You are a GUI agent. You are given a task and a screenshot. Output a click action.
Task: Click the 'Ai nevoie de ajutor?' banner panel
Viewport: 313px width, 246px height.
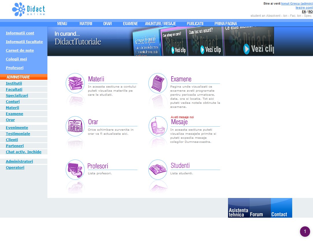tap(147, 43)
